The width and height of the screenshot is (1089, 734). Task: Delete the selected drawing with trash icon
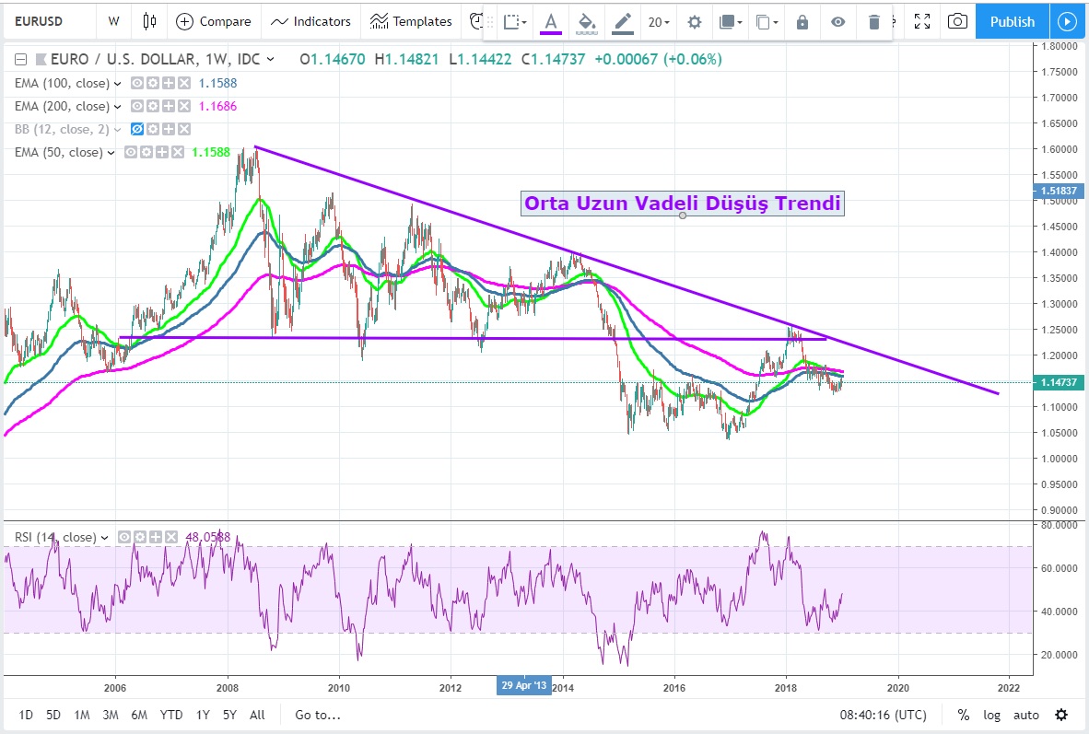[x=874, y=22]
